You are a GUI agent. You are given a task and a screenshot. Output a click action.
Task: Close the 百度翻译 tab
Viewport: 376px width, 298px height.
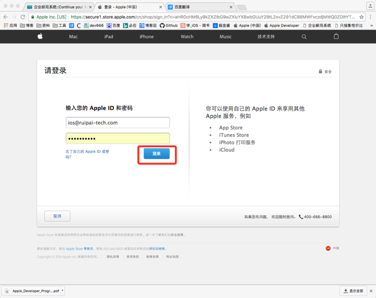click(231, 7)
